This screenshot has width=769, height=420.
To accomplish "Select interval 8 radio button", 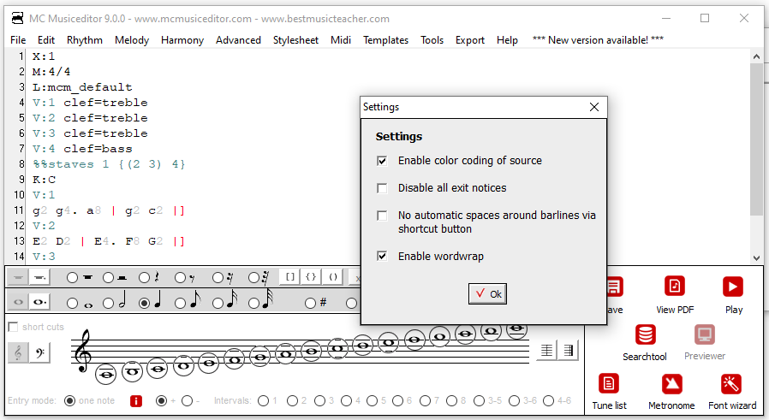I will [451, 401].
